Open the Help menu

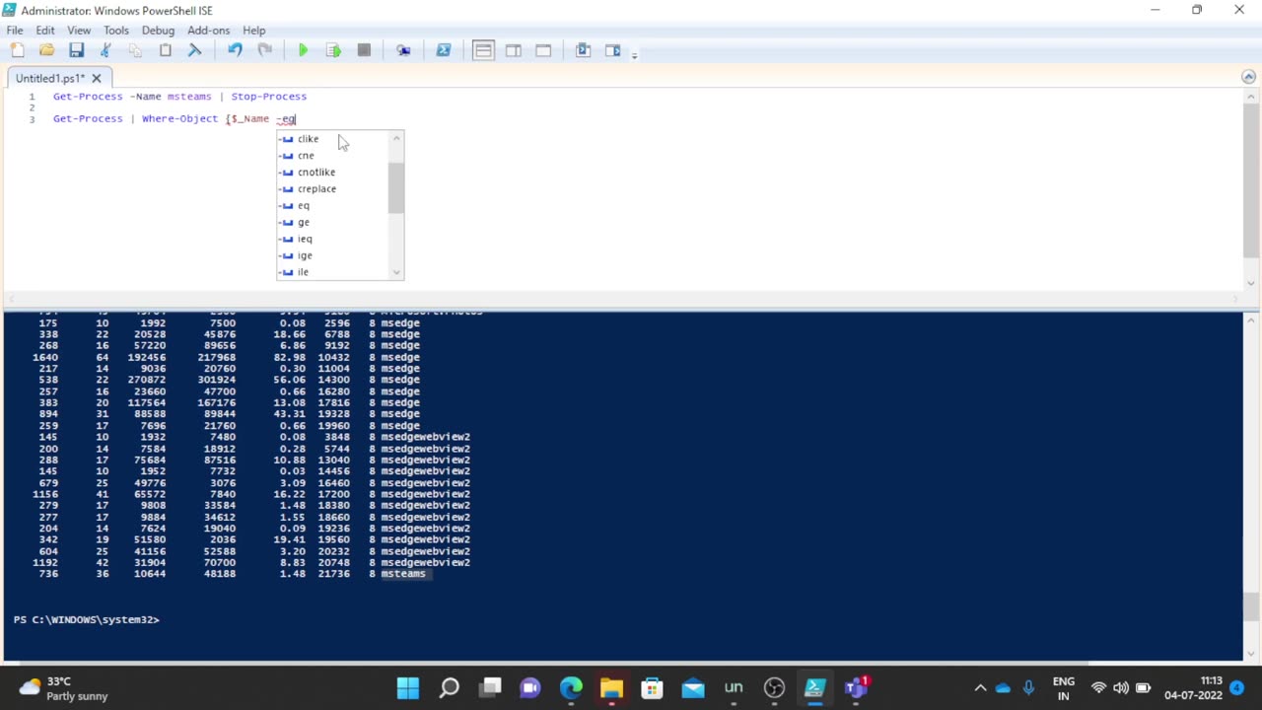(x=254, y=31)
